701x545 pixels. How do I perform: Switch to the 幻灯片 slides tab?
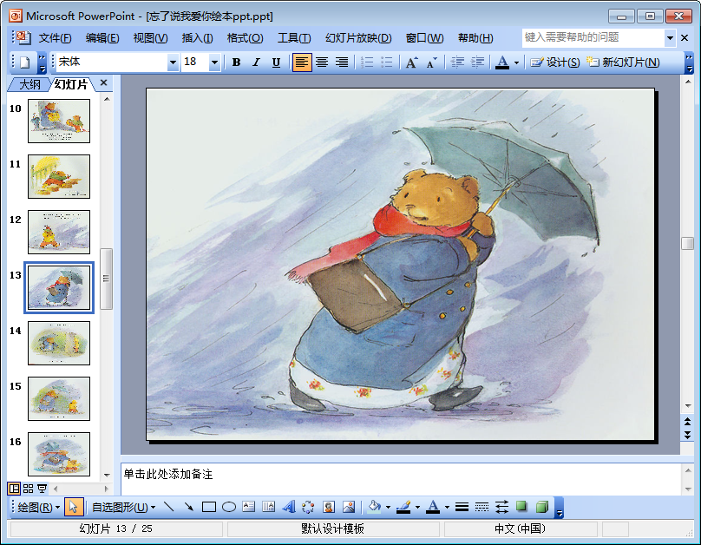click(x=70, y=84)
